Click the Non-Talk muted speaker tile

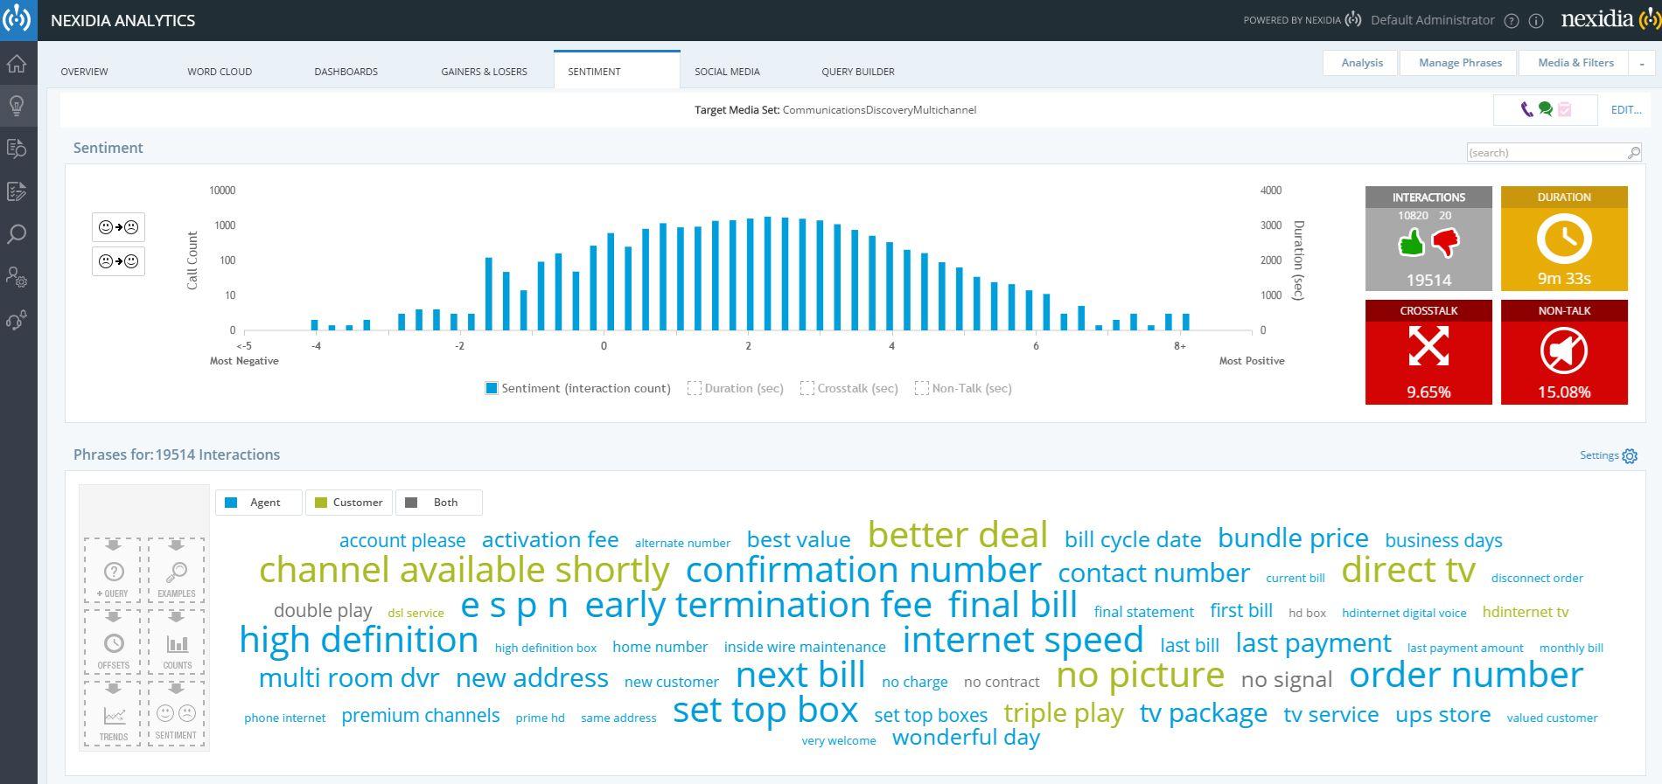point(1564,352)
